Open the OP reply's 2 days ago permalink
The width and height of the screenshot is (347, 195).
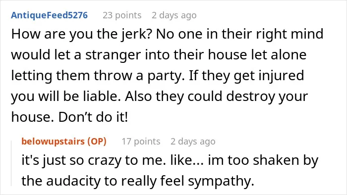(193, 142)
